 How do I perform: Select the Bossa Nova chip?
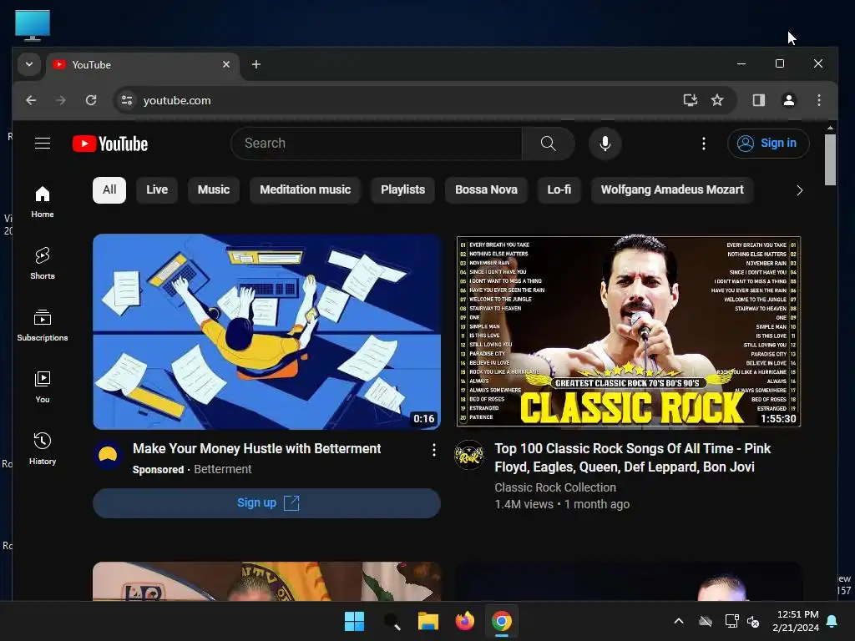[x=486, y=189]
